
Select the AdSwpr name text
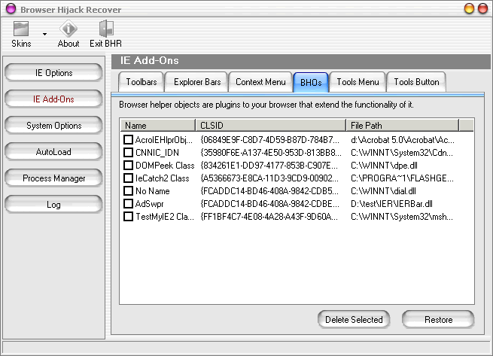click(149, 204)
